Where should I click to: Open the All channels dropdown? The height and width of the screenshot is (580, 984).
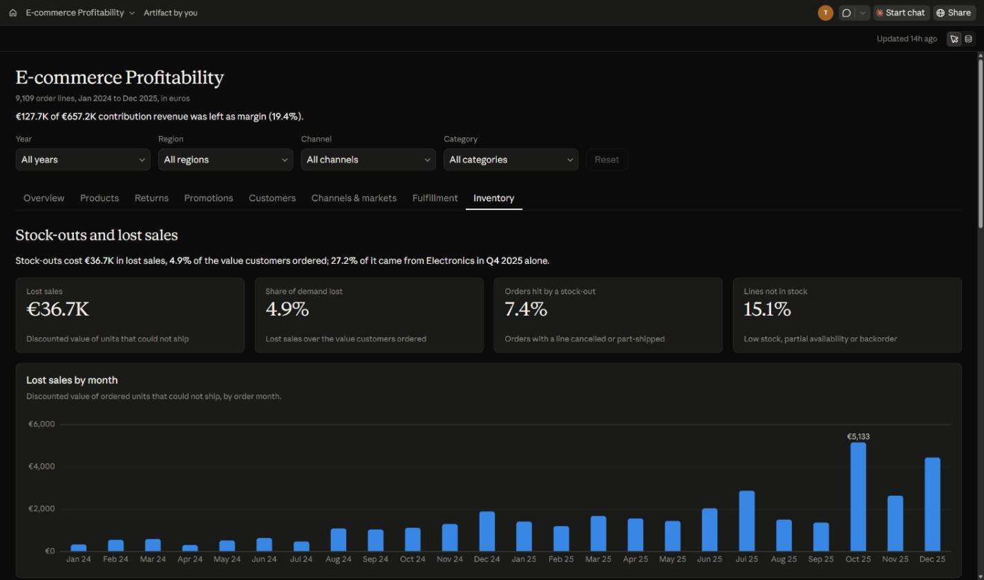click(368, 159)
